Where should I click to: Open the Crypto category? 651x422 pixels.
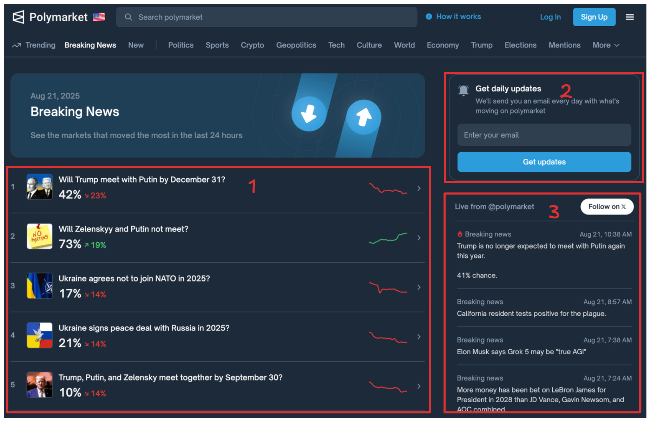[x=252, y=45]
